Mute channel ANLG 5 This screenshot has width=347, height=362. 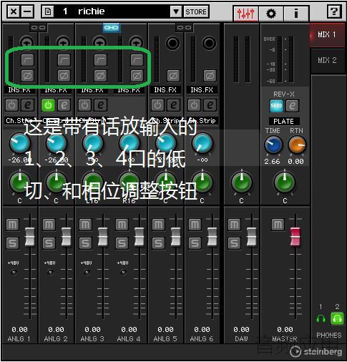[158, 225]
